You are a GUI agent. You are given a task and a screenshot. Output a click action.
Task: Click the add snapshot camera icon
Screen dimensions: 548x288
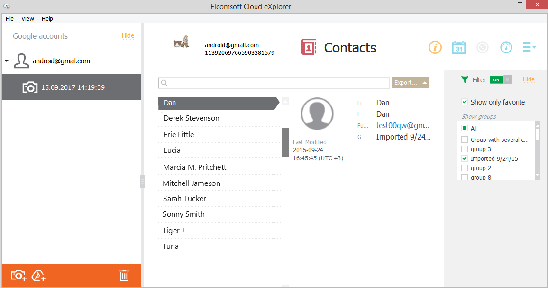(x=18, y=275)
